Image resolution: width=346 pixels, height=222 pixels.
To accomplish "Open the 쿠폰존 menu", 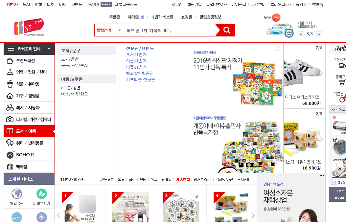I will (x=115, y=17).
